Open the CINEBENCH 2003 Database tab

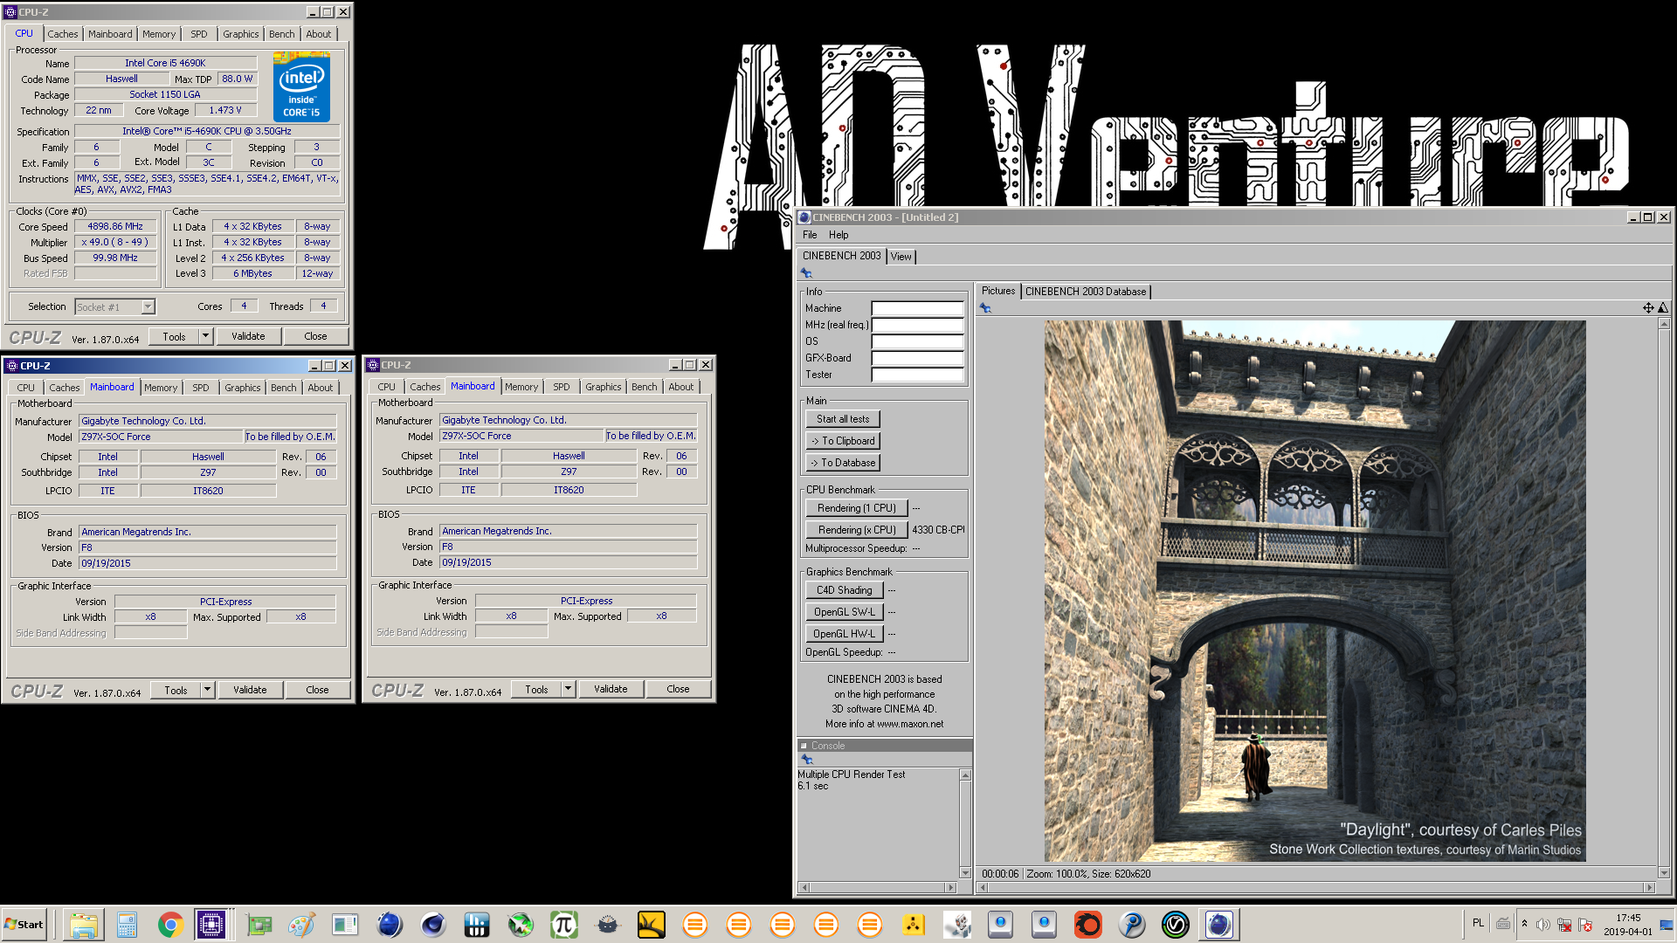pyautogui.click(x=1086, y=292)
